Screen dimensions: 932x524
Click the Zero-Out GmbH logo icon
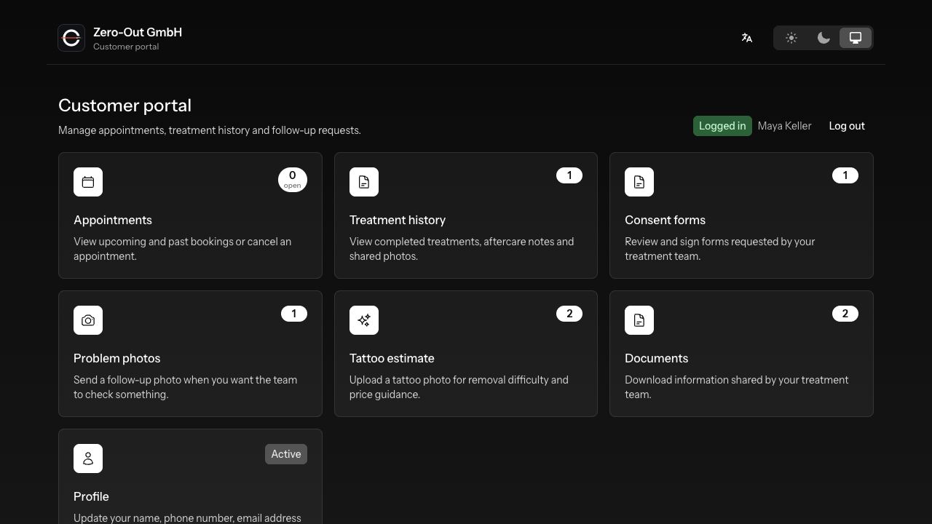click(71, 38)
